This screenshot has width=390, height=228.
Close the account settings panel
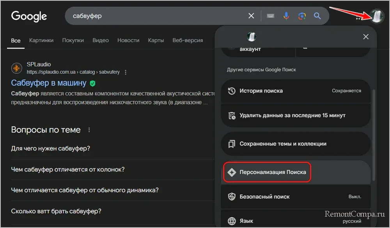365,37
